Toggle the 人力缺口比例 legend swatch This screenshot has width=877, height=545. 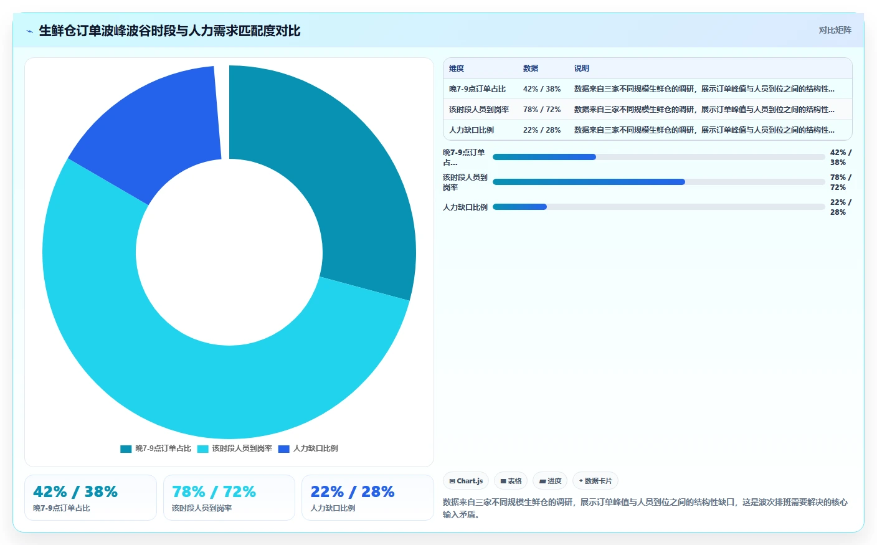pyautogui.click(x=284, y=448)
